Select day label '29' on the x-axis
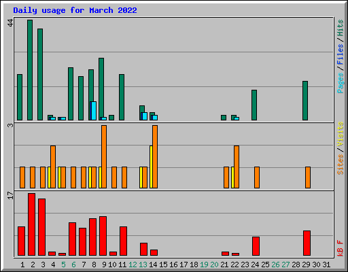Viewport: 348px width, 272px height. 306,265
